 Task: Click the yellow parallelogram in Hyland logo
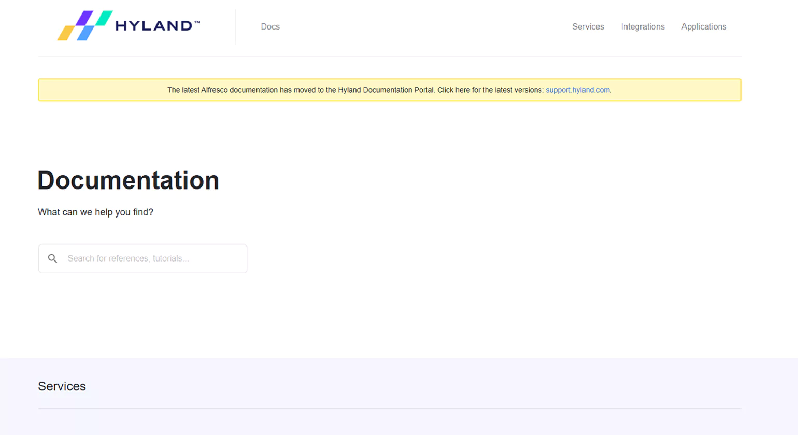click(66, 33)
